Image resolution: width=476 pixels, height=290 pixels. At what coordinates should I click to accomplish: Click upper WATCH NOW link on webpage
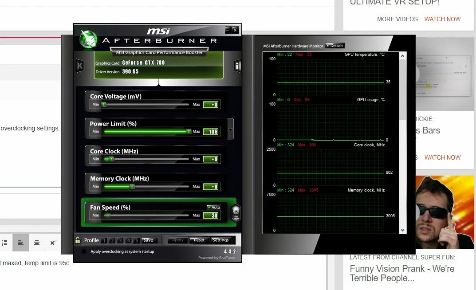point(442,19)
